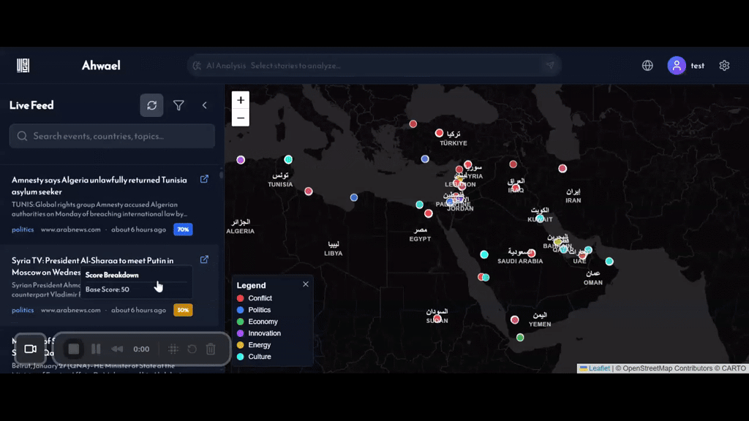Restart the recording
This screenshot has width=749, height=421.
click(192, 349)
